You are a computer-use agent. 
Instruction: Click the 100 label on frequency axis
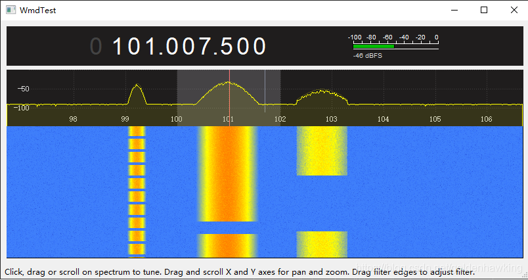point(177,119)
